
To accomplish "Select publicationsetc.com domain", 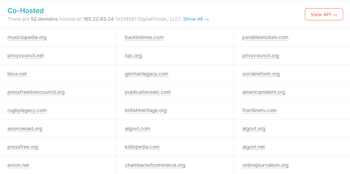I will [148, 92].
